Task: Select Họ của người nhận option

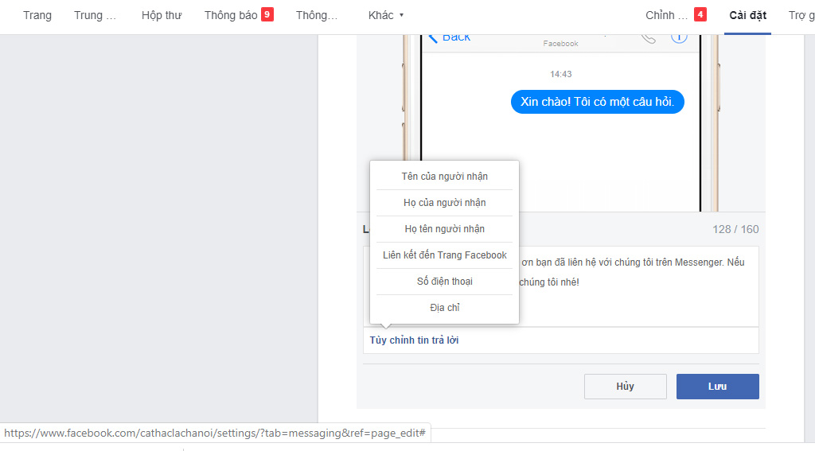Action: 444,203
